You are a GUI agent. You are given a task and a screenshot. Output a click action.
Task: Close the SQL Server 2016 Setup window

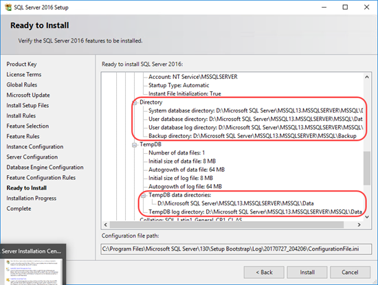tap(367, 8)
